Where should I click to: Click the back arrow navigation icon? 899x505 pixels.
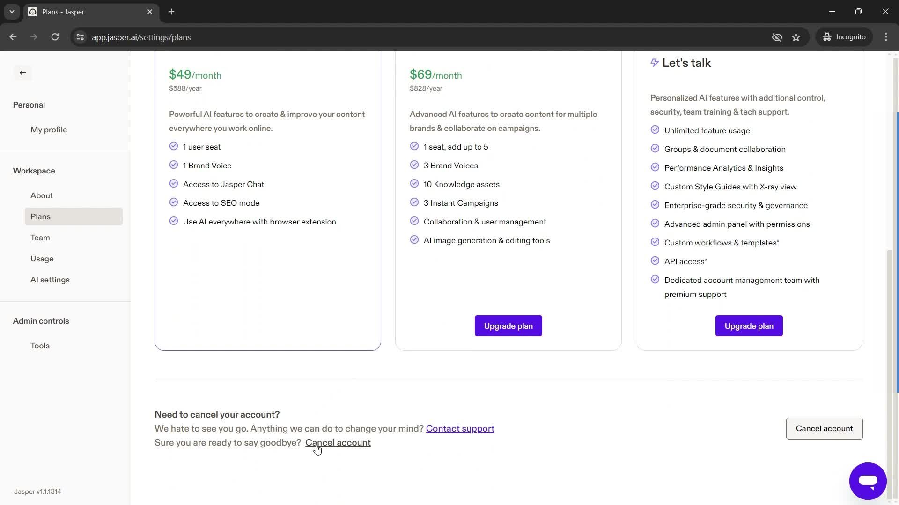(22, 73)
